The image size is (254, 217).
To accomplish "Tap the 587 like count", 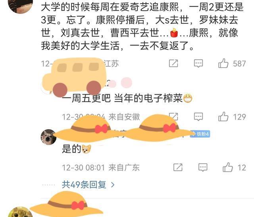I will point(239,64).
